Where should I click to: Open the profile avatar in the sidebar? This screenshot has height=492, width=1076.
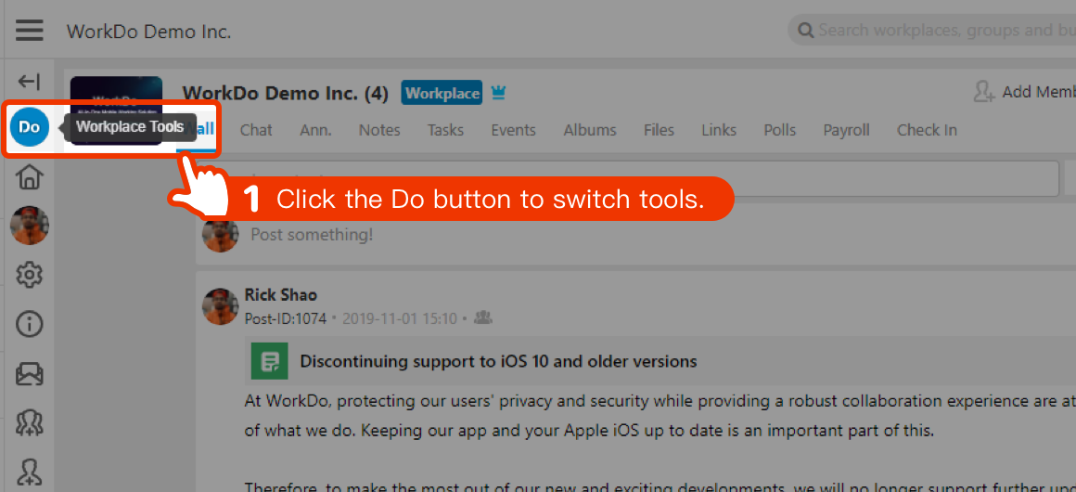click(x=30, y=226)
